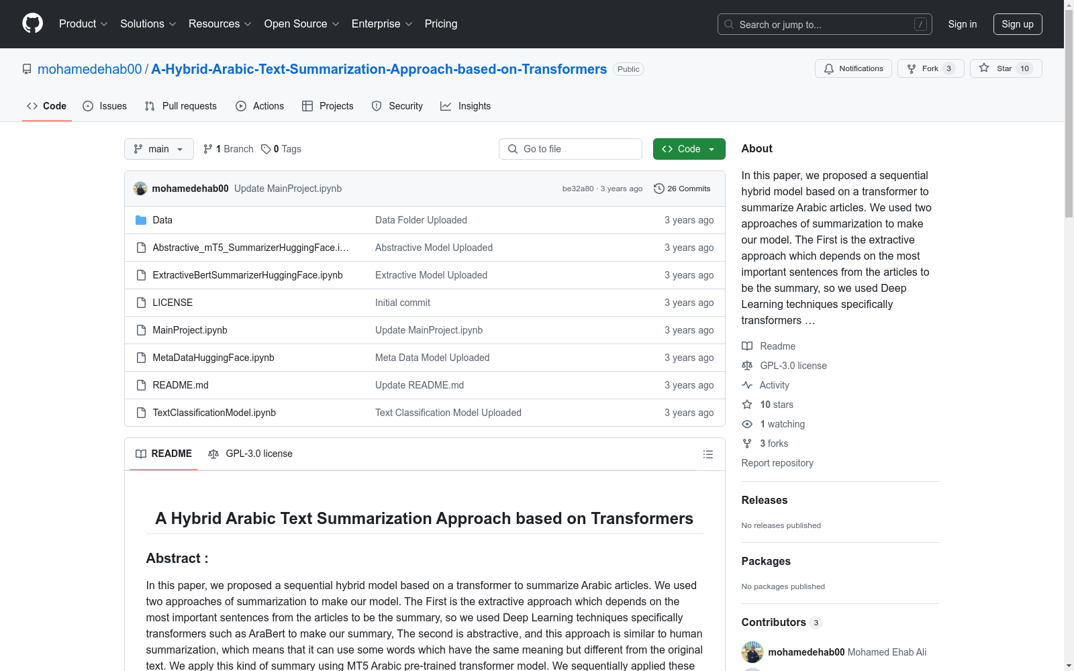Open the Pricing page link
Screen dimensions: 1074x671
pos(441,23)
